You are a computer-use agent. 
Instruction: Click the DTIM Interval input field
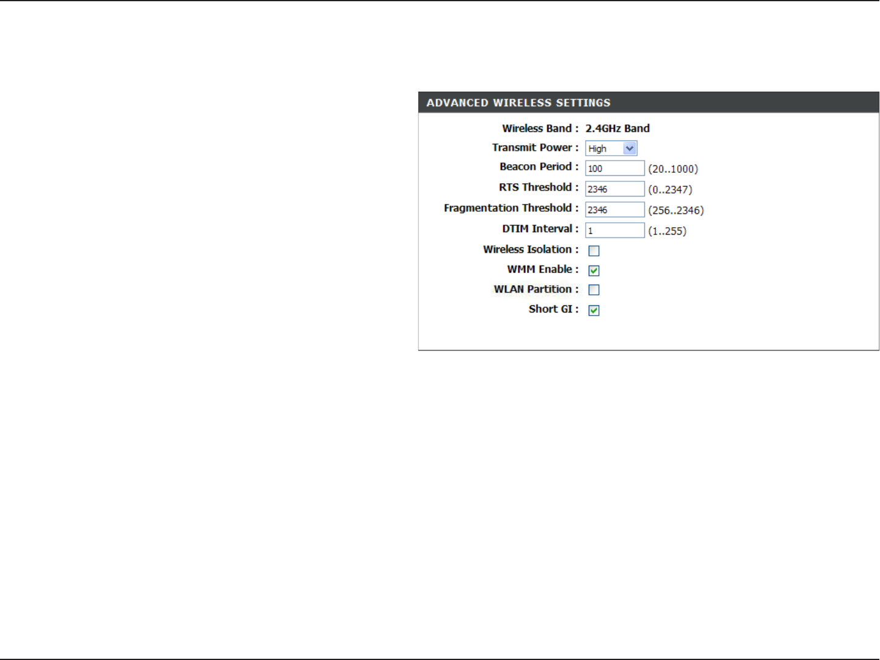(x=615, y=231)
